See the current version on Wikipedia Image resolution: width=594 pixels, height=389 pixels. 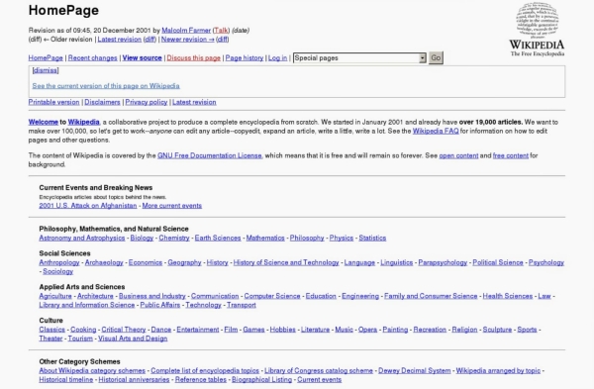106,86
